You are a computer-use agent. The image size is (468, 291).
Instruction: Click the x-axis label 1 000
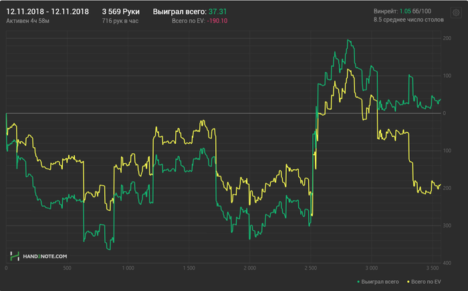pos(128,268)
